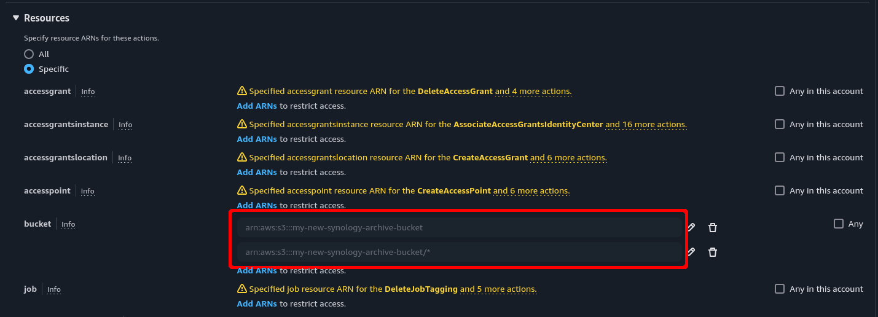Screen dimensions: 878x317
Task: Edit the first bucket ARN with pencil icon
Action: (691, 227)
